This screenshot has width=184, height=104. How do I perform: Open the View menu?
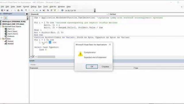13,7
